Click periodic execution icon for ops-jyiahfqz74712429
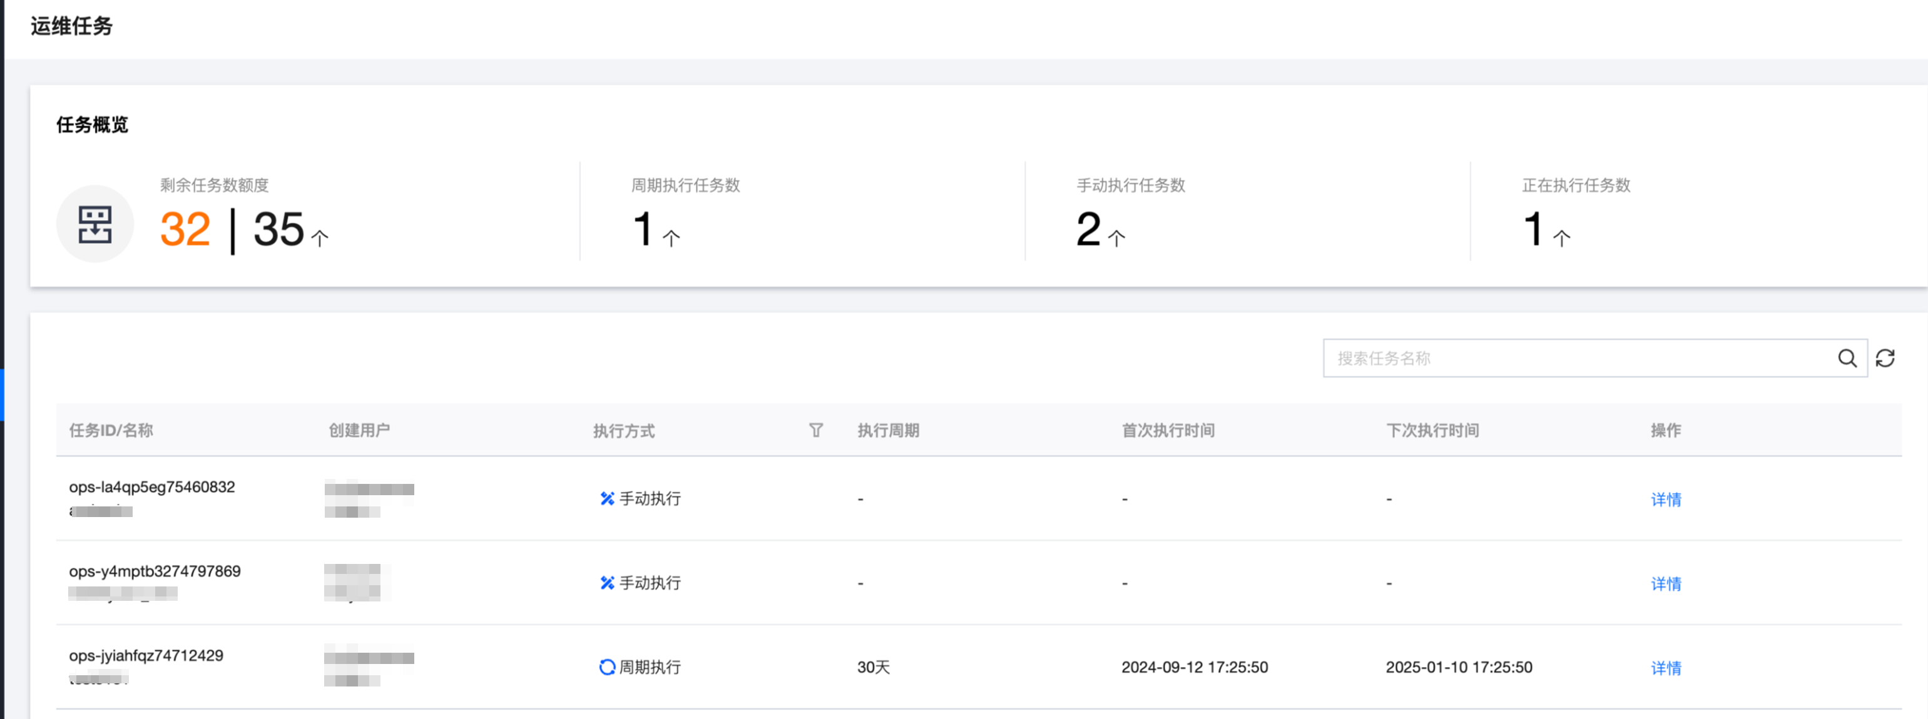1928x719 pixels. click(607, 668)
